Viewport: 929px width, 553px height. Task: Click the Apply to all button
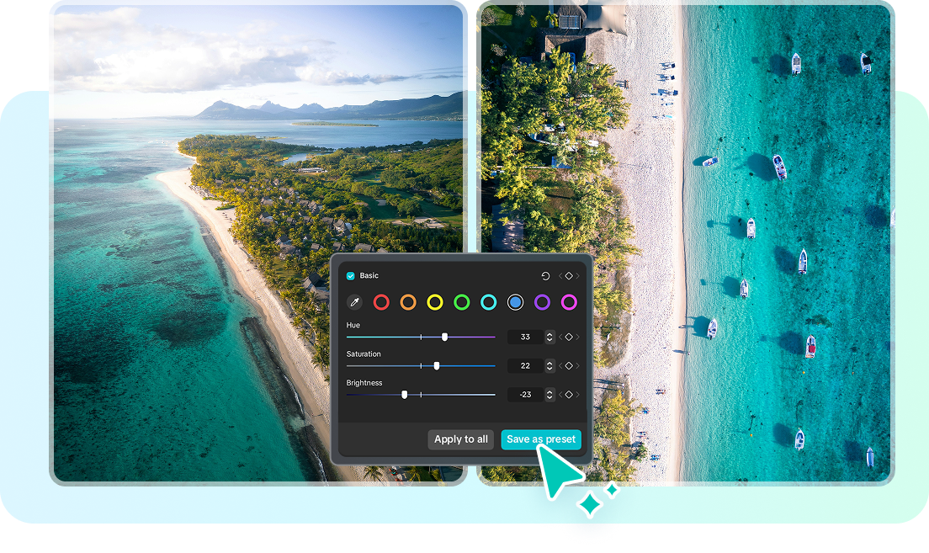461,439
